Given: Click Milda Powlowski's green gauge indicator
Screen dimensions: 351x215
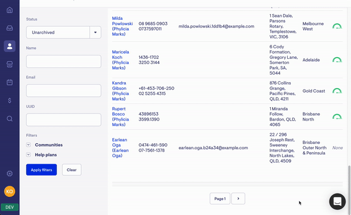Looking at the screenshot, I should pos(337,26).
